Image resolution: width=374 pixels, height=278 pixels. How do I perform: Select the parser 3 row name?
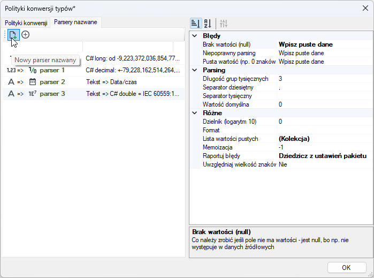pos(52,94)
